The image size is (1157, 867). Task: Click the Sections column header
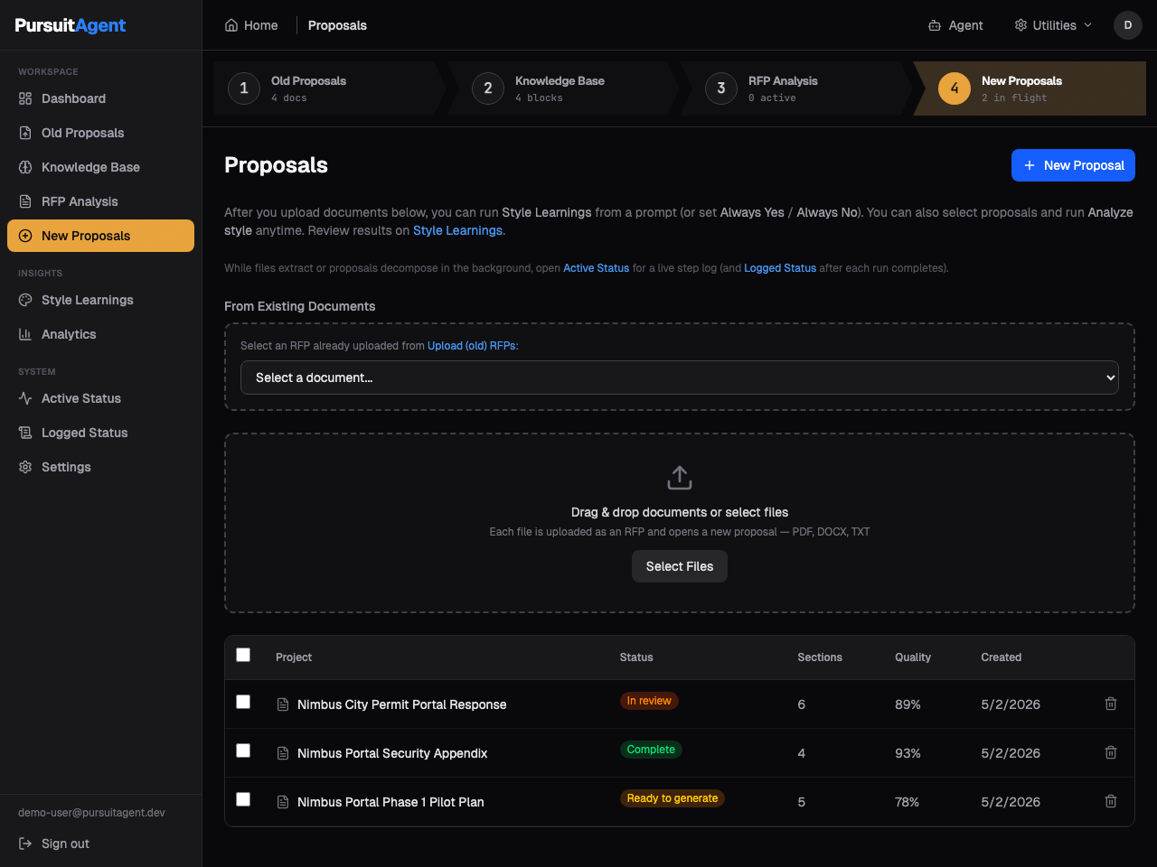pyautogui.click(x=820, y=657)
